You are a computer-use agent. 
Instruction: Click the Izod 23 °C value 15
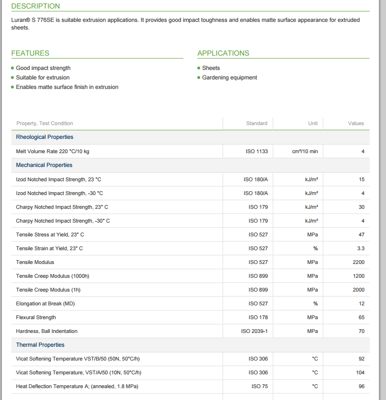pos(362,179)
